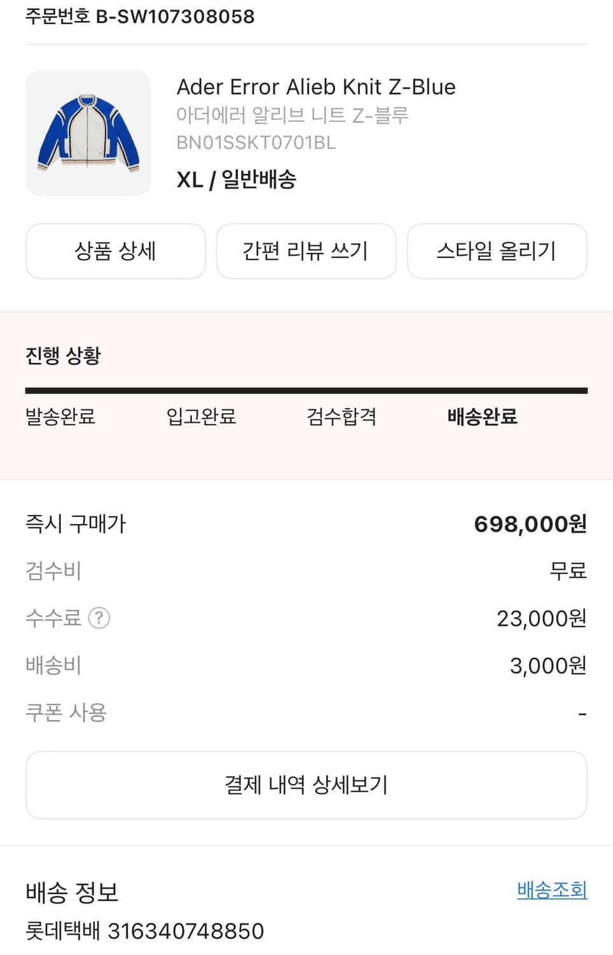
Task: Tap the Ader Error Alieb Knit Z-Blue title
Action: pyautogui.click(x=316, y=87)
